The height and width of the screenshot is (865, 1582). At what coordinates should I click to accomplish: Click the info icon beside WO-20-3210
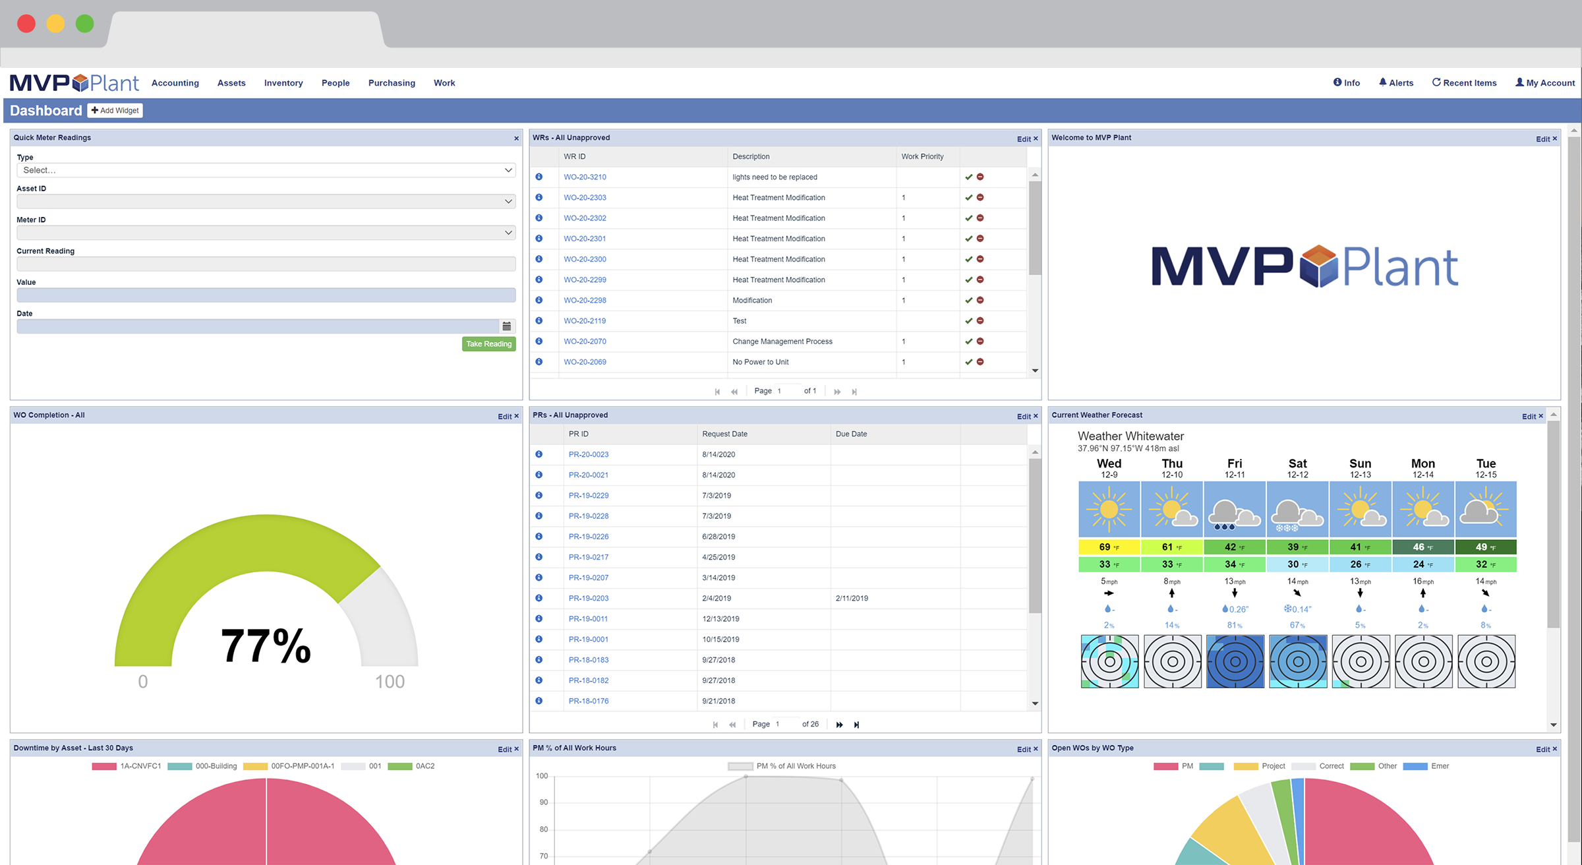(x=539, y=177)
